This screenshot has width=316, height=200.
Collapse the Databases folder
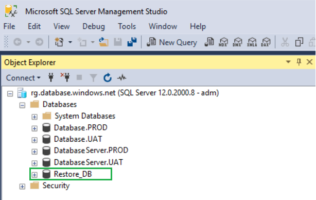[x=22, y=105]
